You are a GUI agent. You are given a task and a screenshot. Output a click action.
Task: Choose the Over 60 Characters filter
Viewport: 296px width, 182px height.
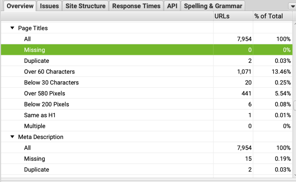click(49, 72)
